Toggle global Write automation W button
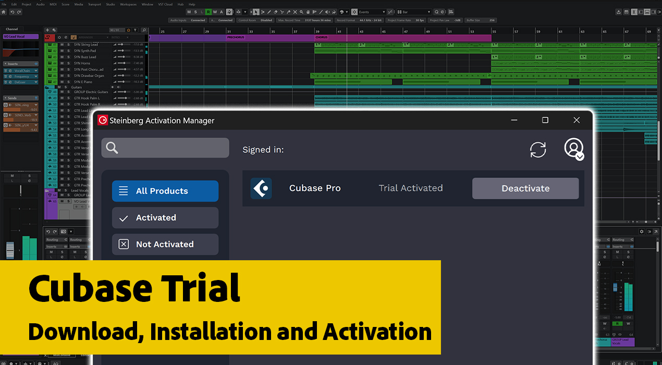 click(x=215, y=12)
